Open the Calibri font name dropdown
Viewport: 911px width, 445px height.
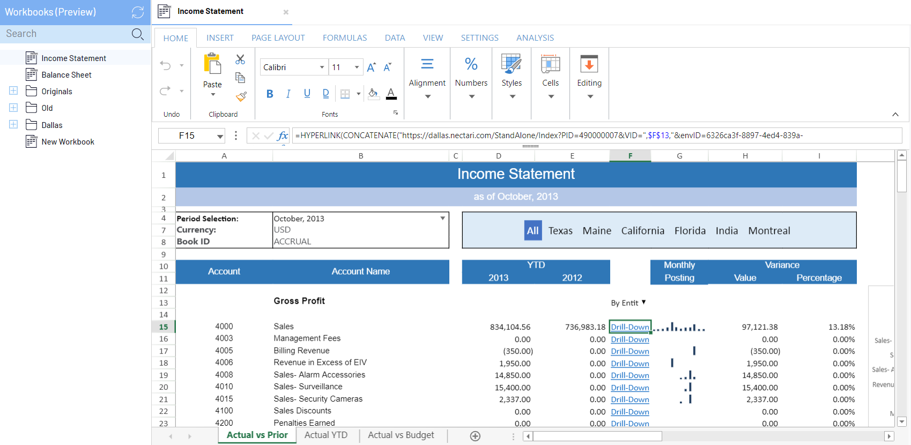tap(322, 67)
